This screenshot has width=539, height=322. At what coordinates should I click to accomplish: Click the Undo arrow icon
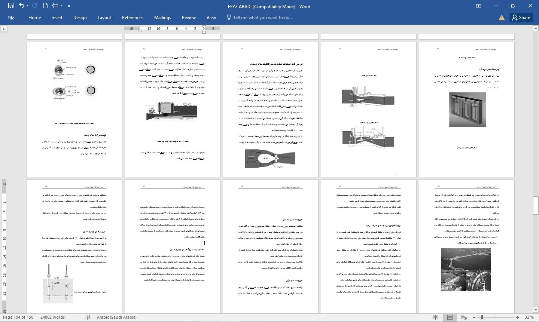(21, 6)
